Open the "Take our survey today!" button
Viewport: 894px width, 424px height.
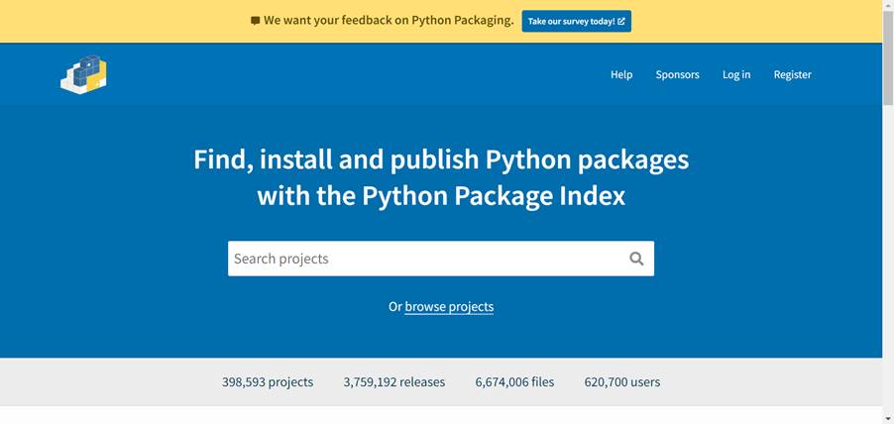click(x=577, y=21)
